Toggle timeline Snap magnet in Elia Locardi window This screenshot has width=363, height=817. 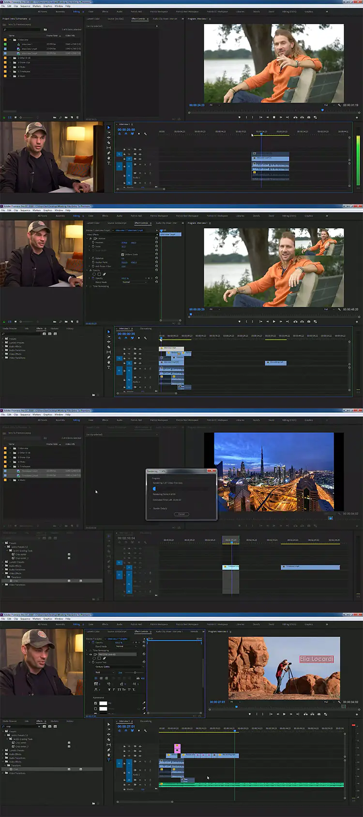click(126, 730)
